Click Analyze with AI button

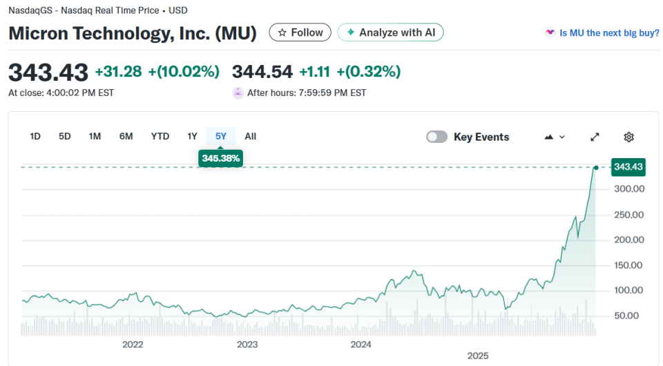[390, 32]
